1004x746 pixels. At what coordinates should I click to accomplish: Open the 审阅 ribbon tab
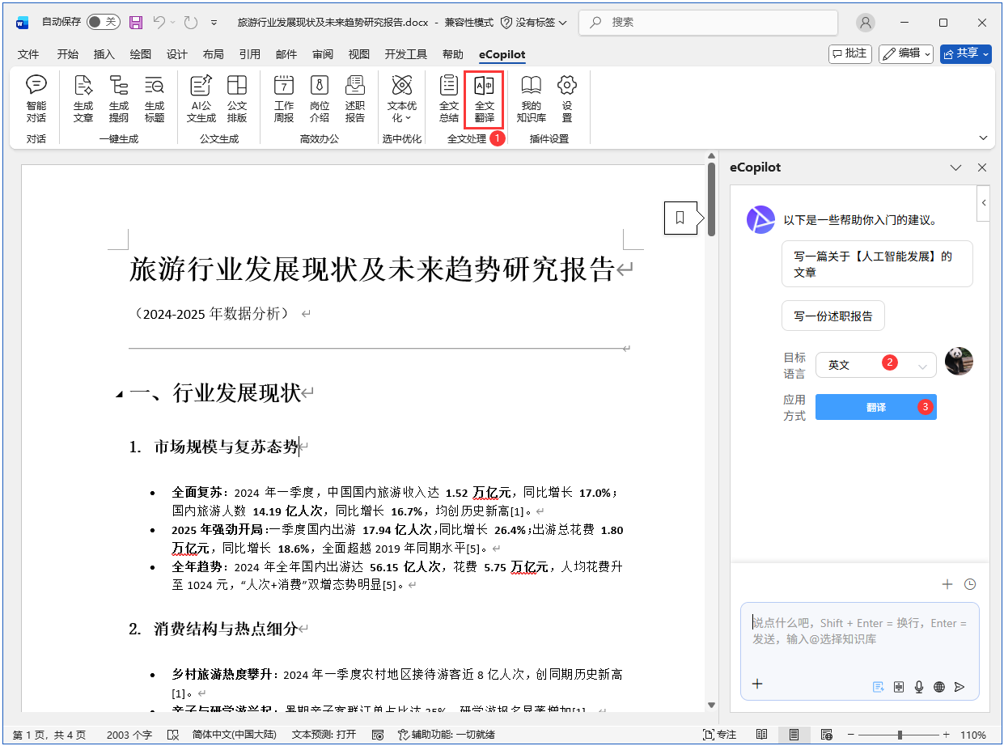[323, 54]
